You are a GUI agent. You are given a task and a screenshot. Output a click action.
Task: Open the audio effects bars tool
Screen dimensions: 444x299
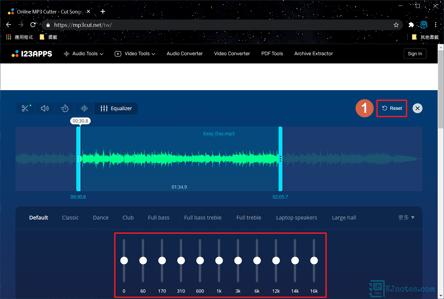[x=84, y=108]
